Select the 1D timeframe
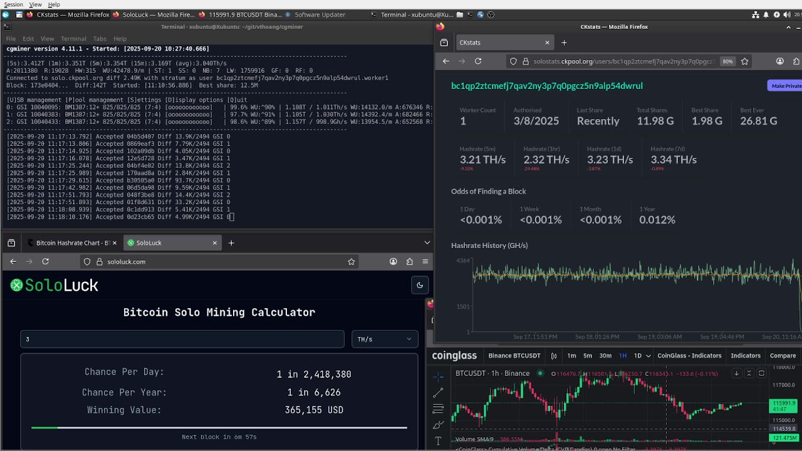Screen dimensions: 802x451 point(638,356)
